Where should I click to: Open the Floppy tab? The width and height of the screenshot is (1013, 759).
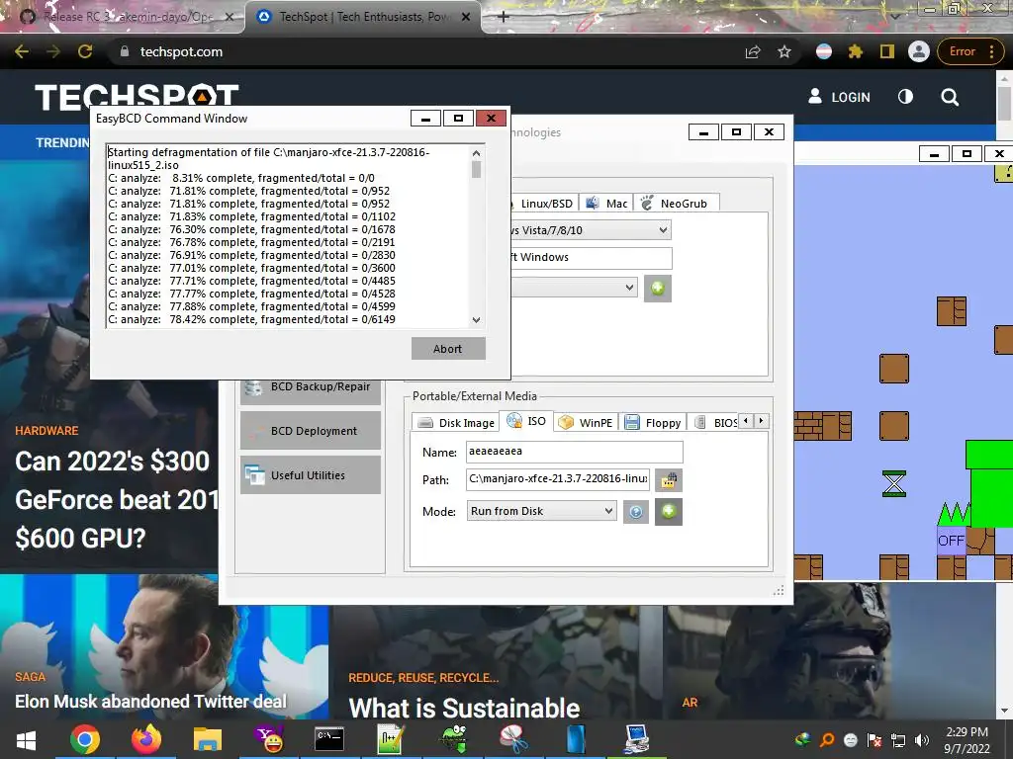(653, 423)
